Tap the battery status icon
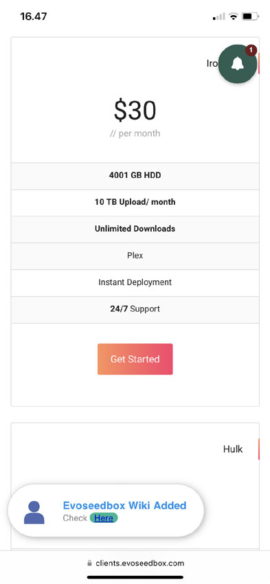This screenshot has width=270, height=584. point(250,16)
